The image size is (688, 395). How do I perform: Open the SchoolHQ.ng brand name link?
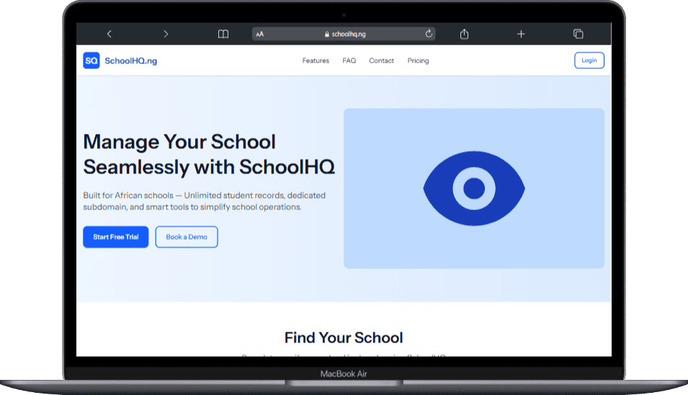click(x=130, y=61)
